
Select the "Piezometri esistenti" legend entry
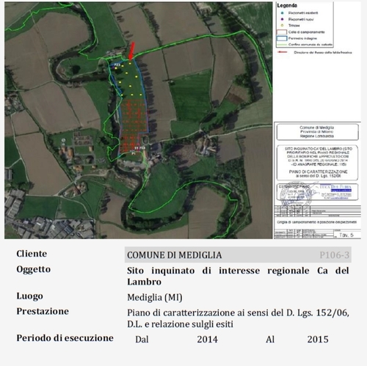(x=303, y=13)
